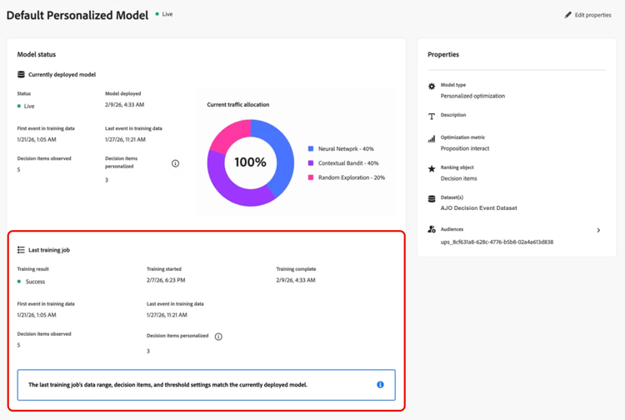Image resolution: width=625 pixels, height=420 pixels.
Task: Click the Ranking object star icon
Action: tap(432, 169)
